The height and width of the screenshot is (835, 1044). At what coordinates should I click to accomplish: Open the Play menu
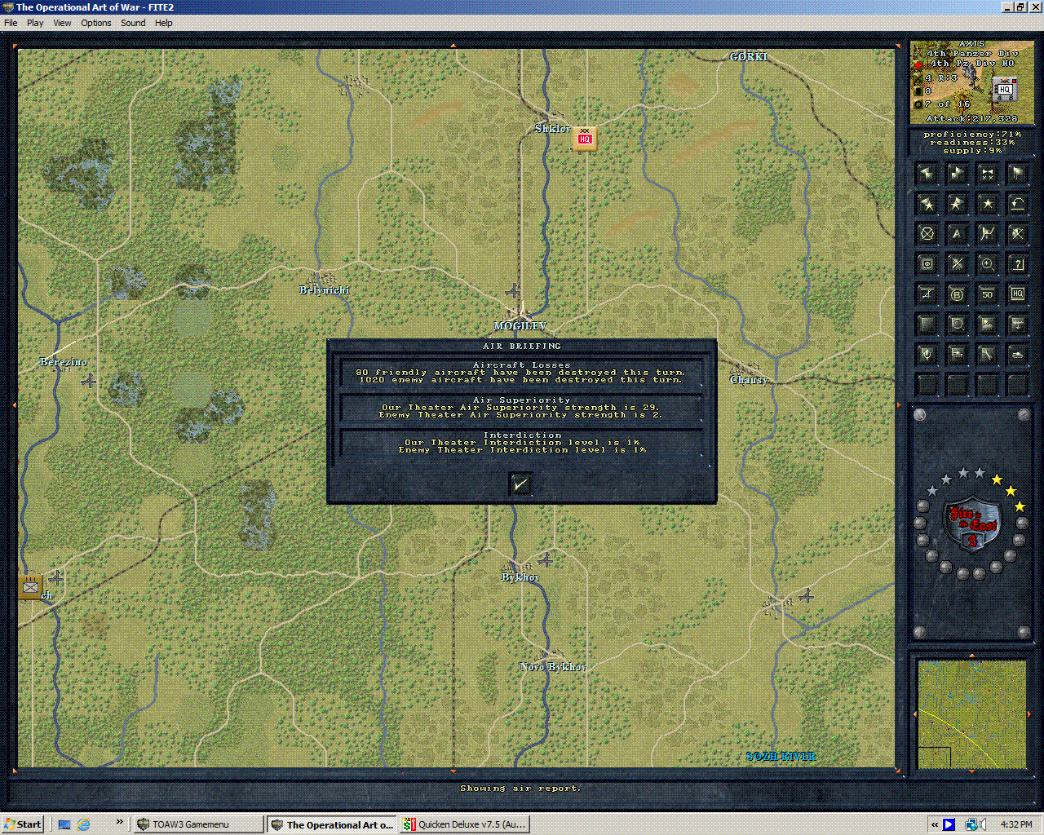pos(35,23)
